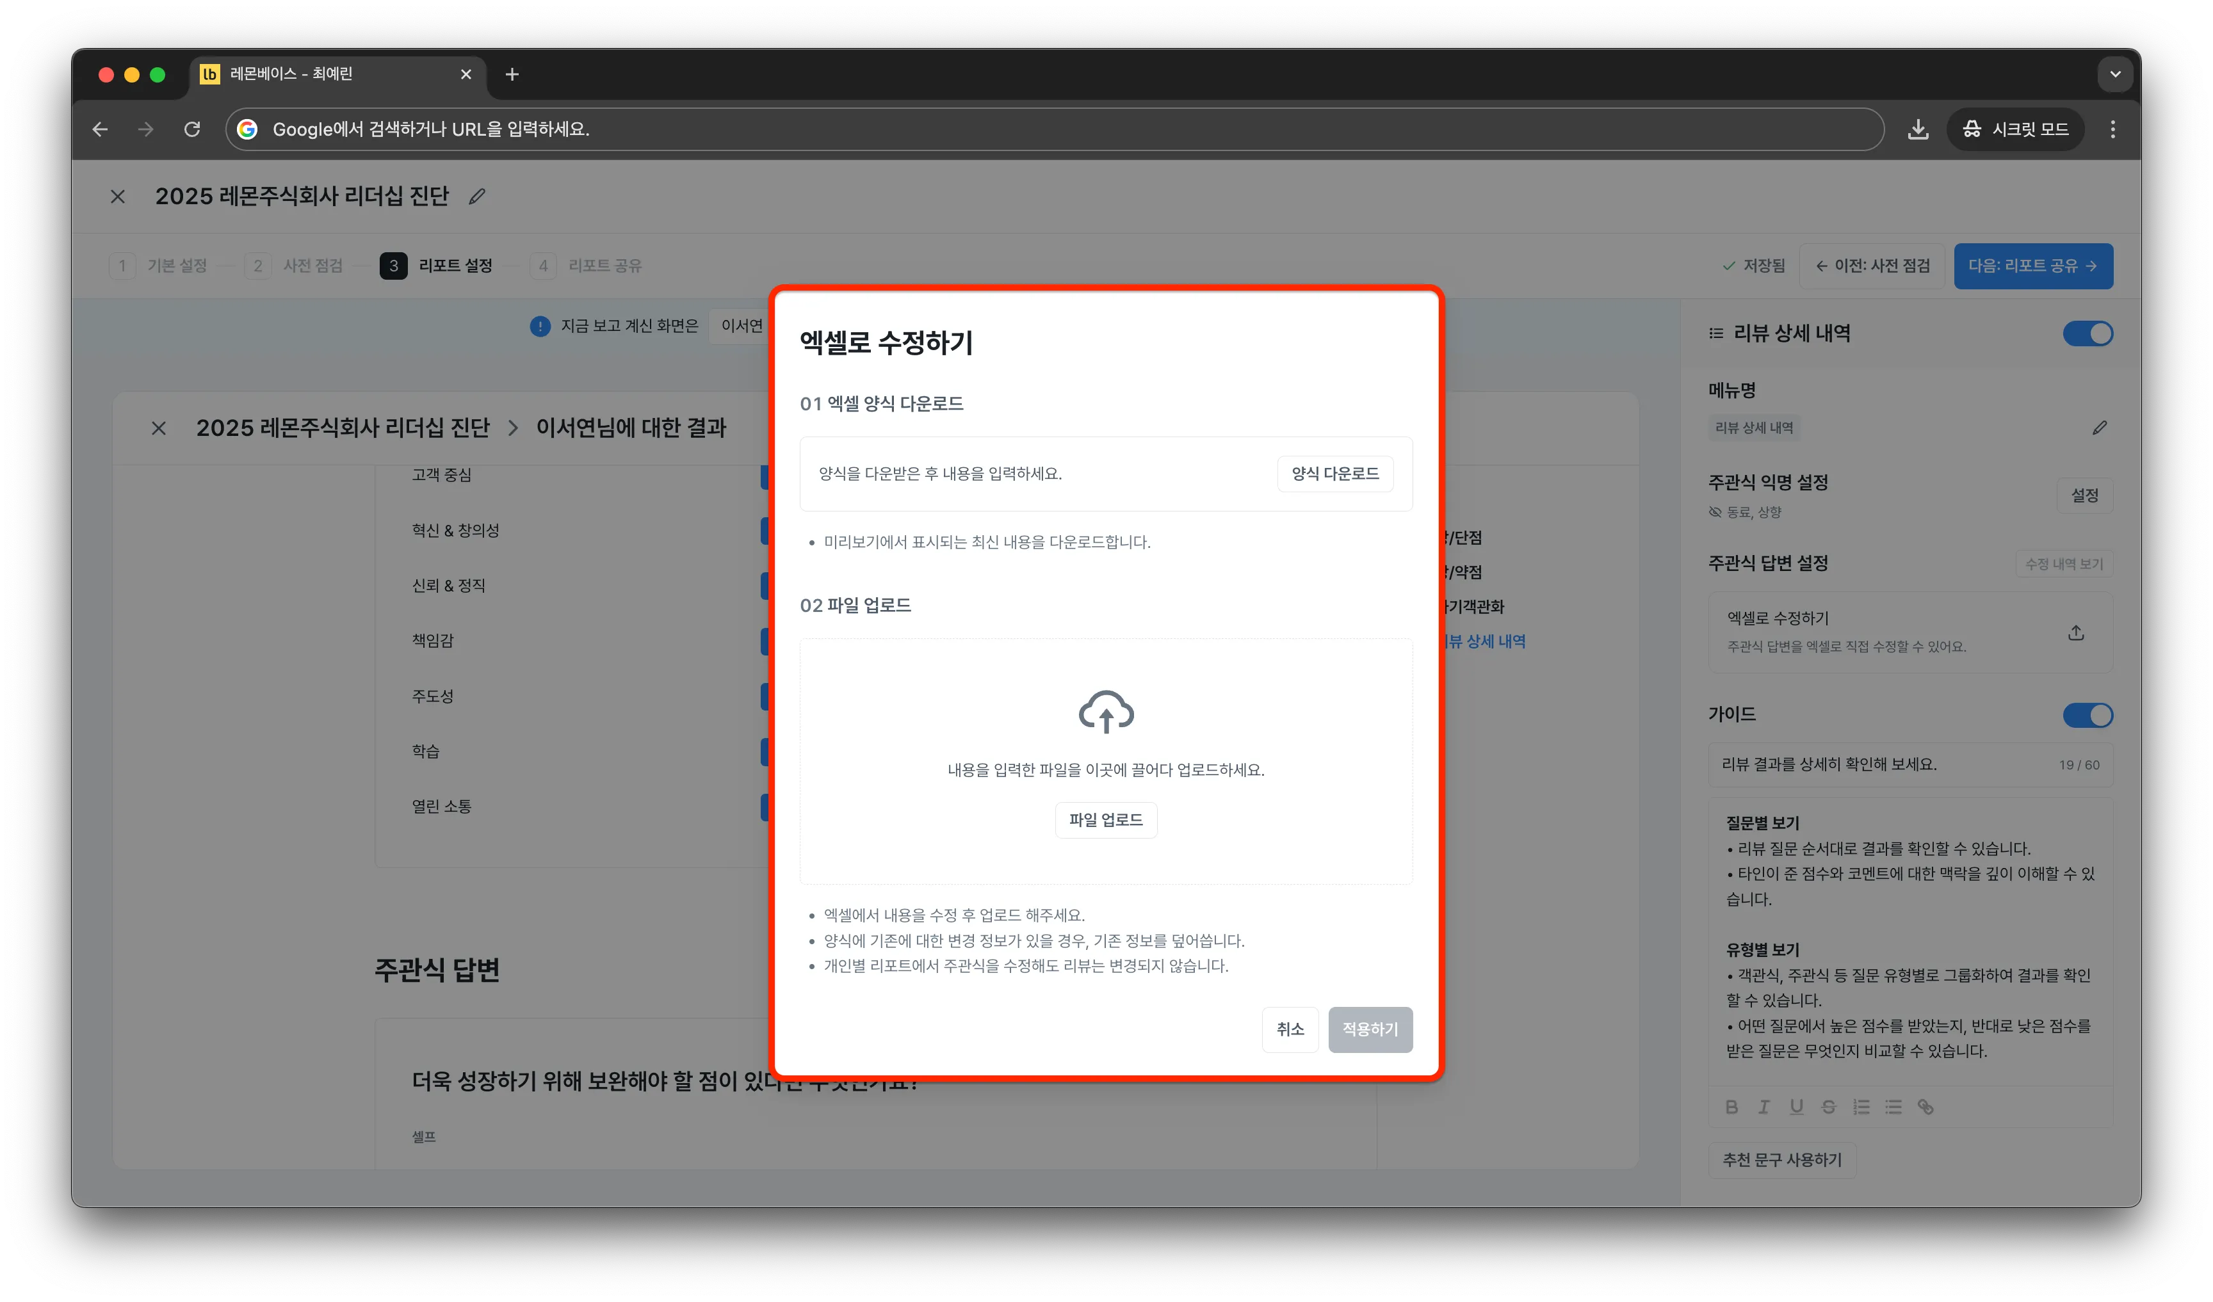Click the upload icon in 엑셀로 수정하기 card
The image size is (2213, 1302).
point(2076,632)
